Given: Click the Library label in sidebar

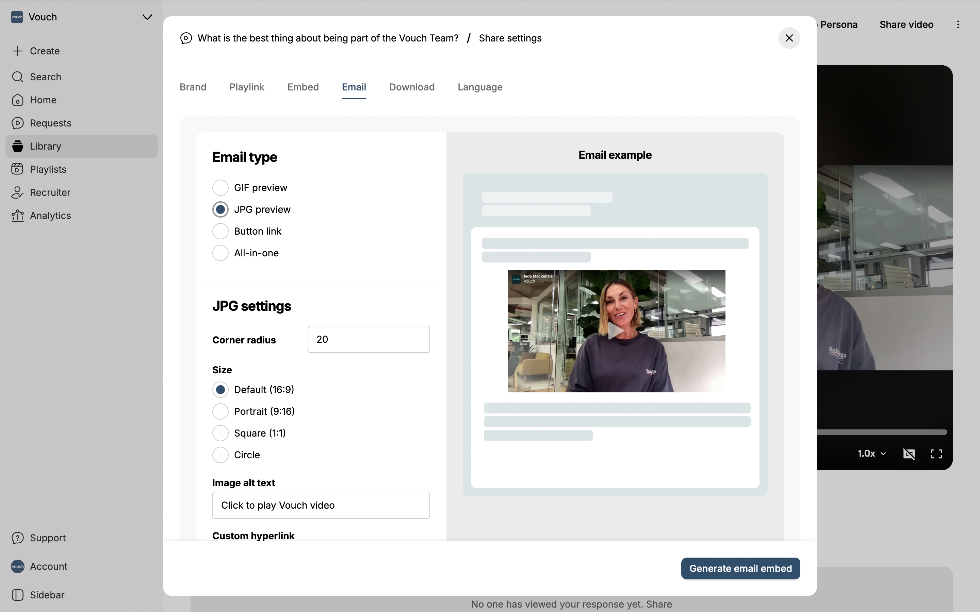Looking at the screenshot, I should click(46, 146).
